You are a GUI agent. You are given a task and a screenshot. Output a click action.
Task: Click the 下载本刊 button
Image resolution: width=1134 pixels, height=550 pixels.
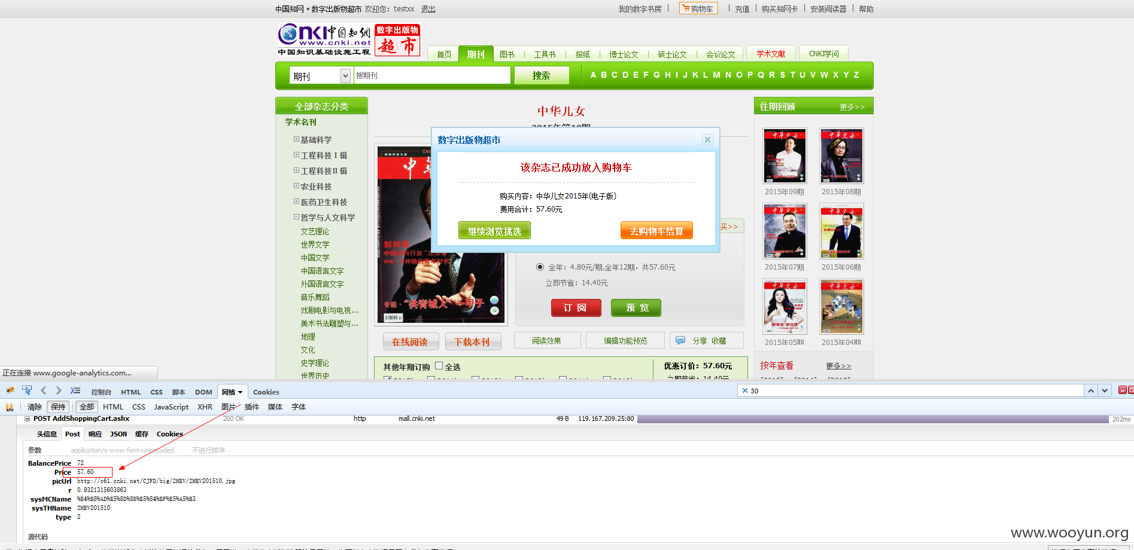(473, 342)
